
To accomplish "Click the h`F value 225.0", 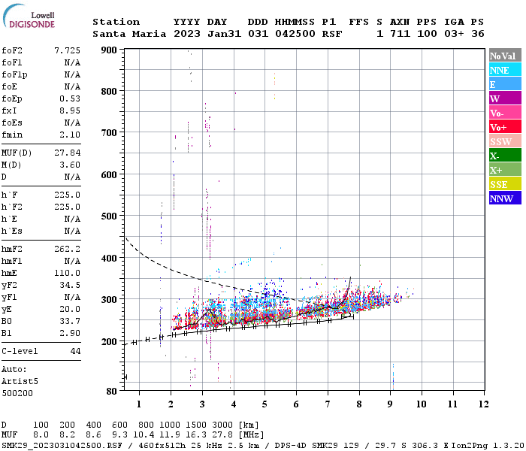I will coord(68,195).
